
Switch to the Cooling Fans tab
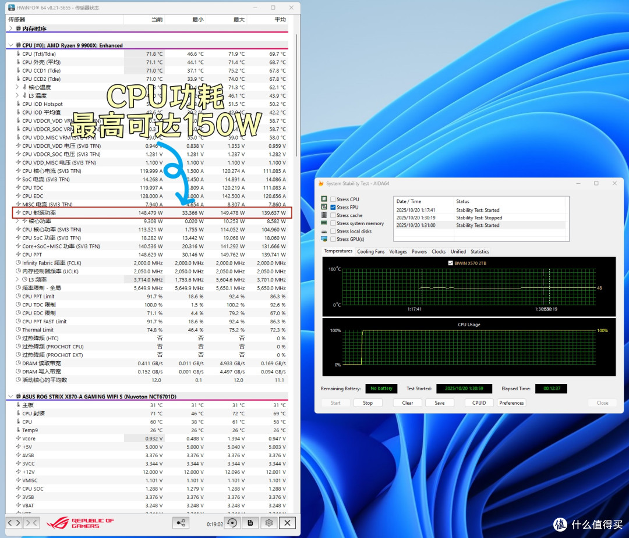pos(370,252)
